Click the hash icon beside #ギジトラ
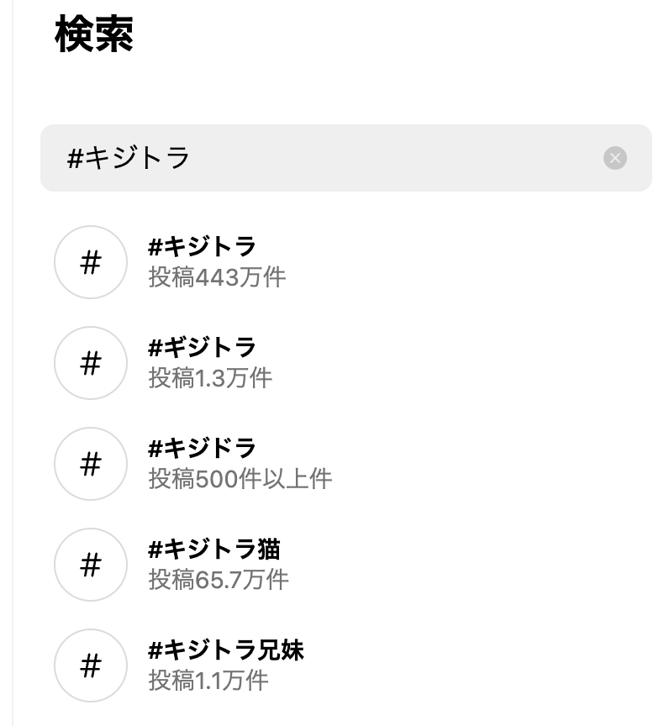Viewport: 664px width, 726px height. point(90,363)
